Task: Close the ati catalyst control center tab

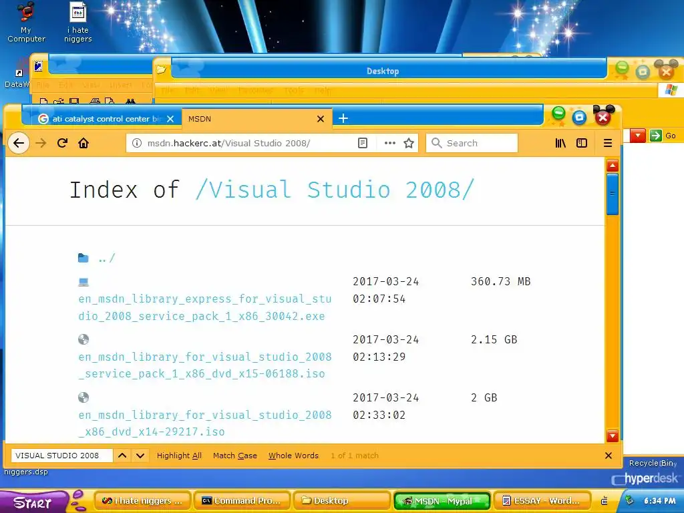Action: (170, 119)
